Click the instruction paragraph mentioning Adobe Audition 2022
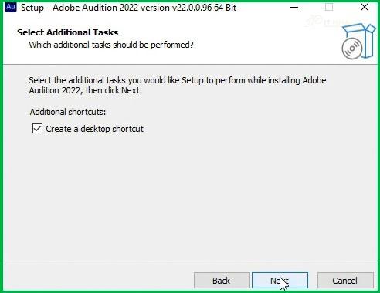This screenshot has width=380, height=293. coord(178,86)
